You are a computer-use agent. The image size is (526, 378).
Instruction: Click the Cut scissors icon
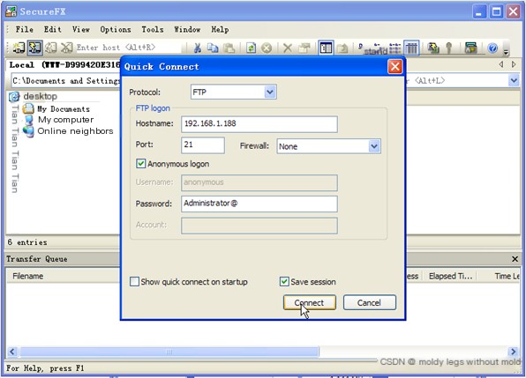[x=198, y=48]
